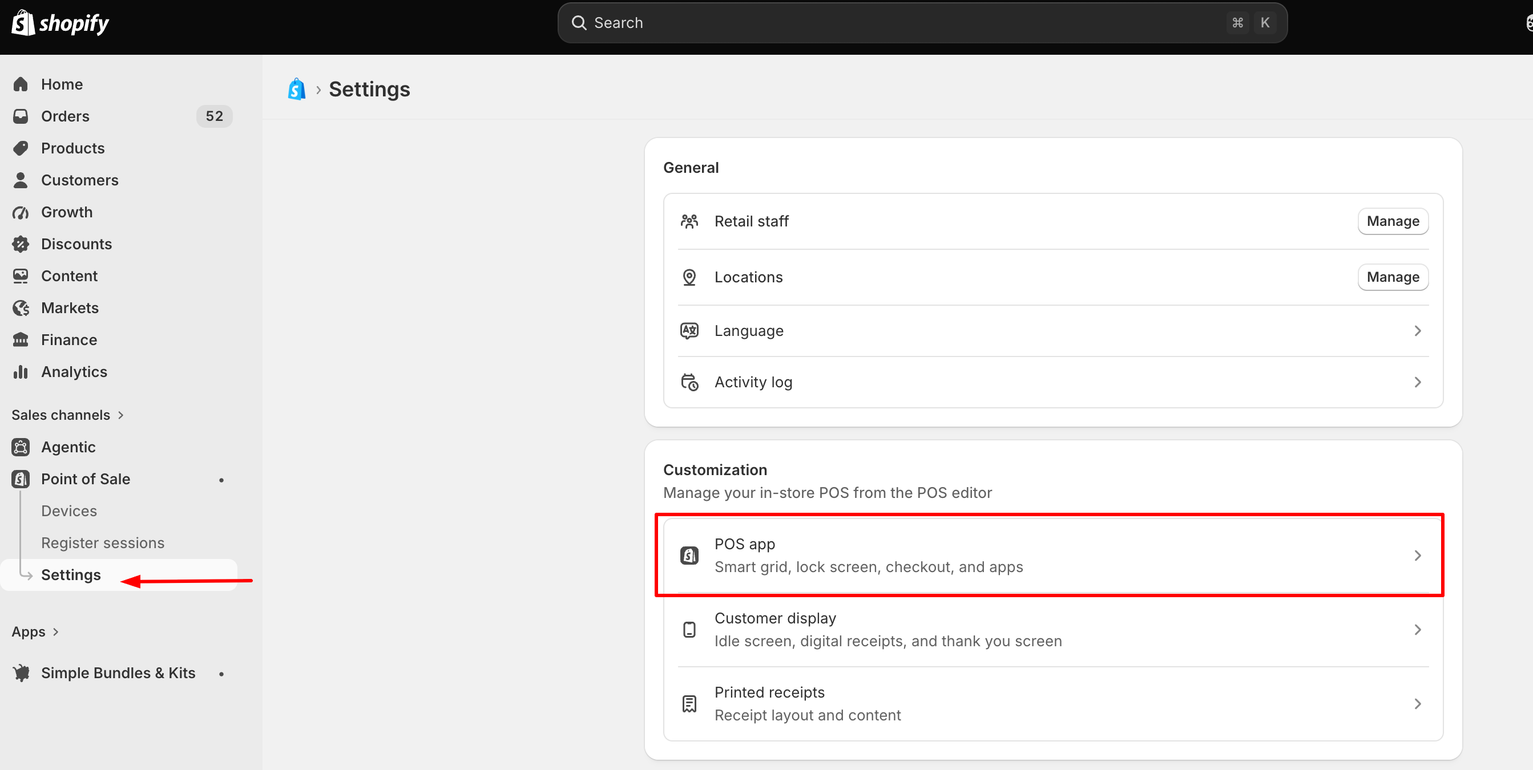
Task: Click the top Search field
Action: [x=922, y=23]
